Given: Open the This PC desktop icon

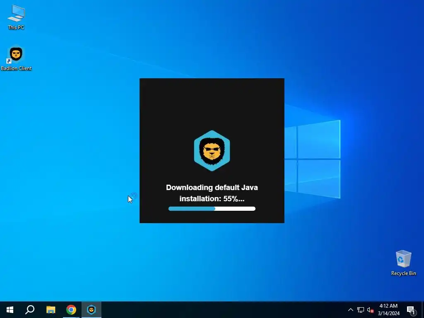Looking at the screenshot, I should click(x=16, y=17).
